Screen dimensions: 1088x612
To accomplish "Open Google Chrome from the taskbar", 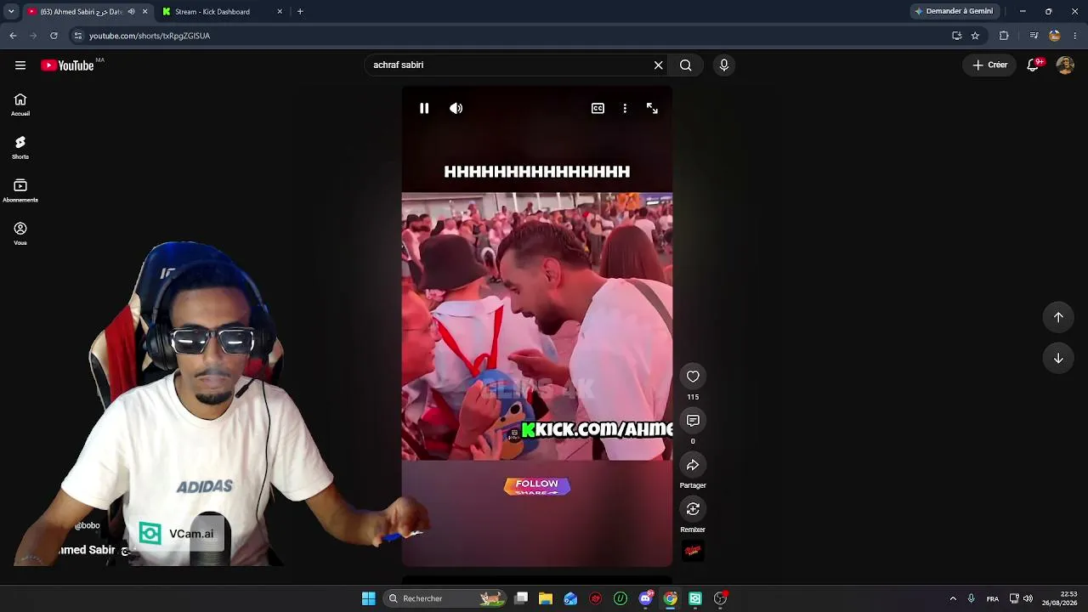I will [x=671, y=598].
